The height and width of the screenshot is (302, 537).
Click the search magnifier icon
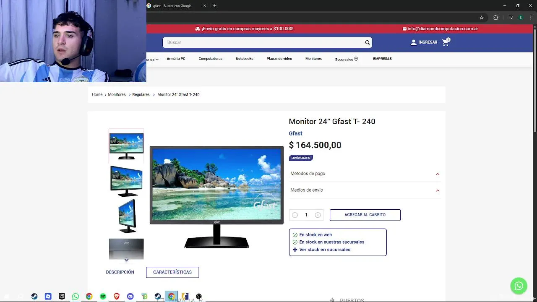pos(367,42)
